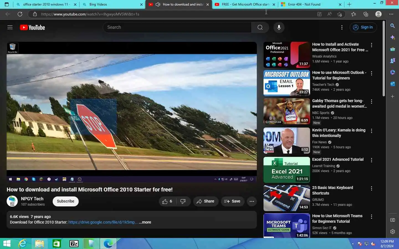The image size is (399, 249).
Task: Add an app to sidebar with plus icon
Action: (x=393, y=97)
